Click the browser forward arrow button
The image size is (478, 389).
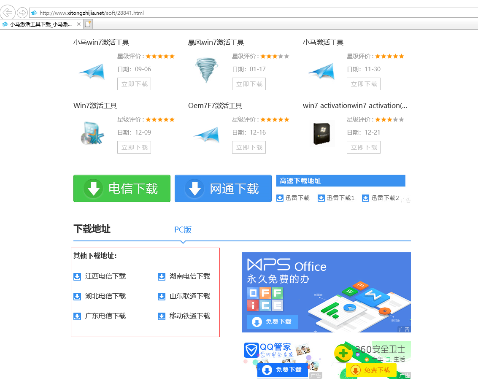coord(22,13)
